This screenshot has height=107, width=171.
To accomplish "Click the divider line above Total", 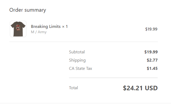I will tap(113, 78).
